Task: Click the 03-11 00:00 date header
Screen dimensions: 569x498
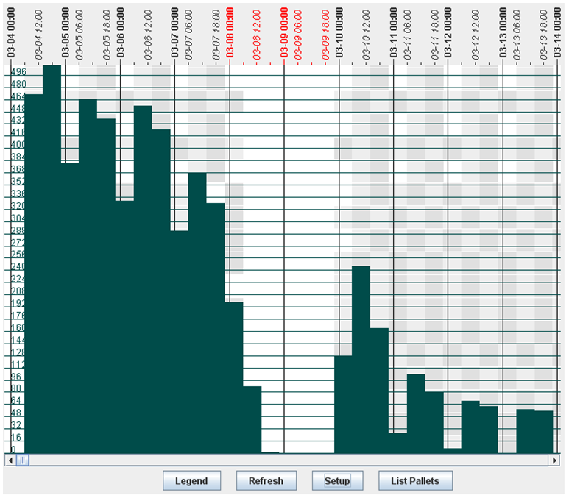Action: click(x=394, y=32)
